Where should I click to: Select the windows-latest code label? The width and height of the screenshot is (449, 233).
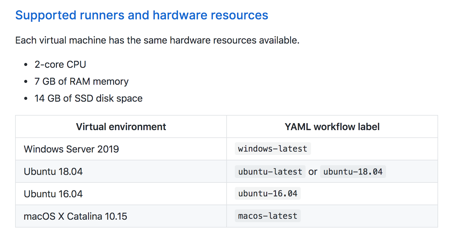coord(273,149)
